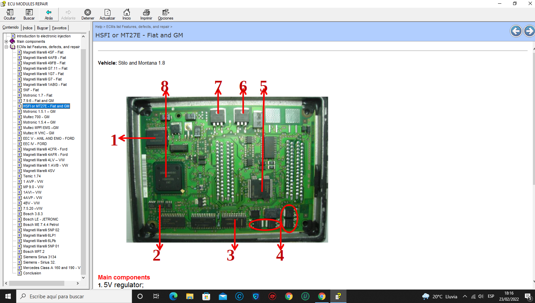The height and width of the screenshot is (303, 535).
Task: Select HSFI or MT27E - Fiat and GM
Action: pyautogui.click(x=46, y=106)
